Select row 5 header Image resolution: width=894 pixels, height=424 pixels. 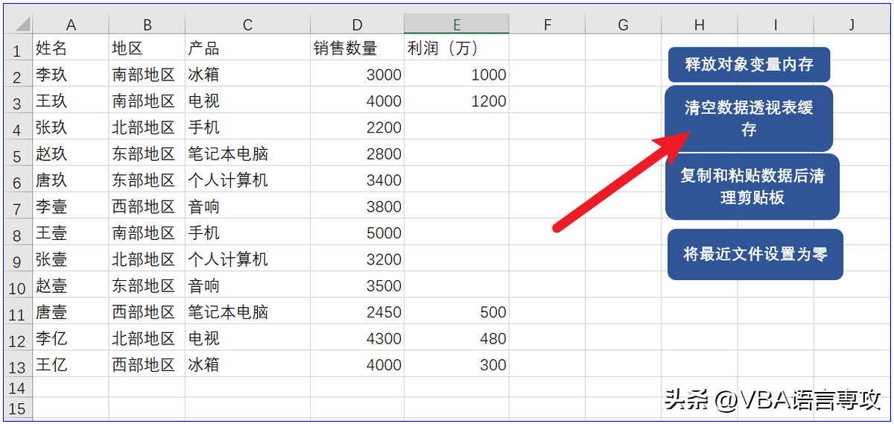coord(19,154)
